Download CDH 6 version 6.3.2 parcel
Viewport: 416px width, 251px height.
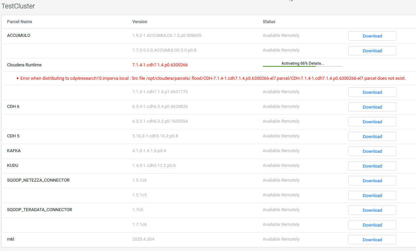click(372, 122)
